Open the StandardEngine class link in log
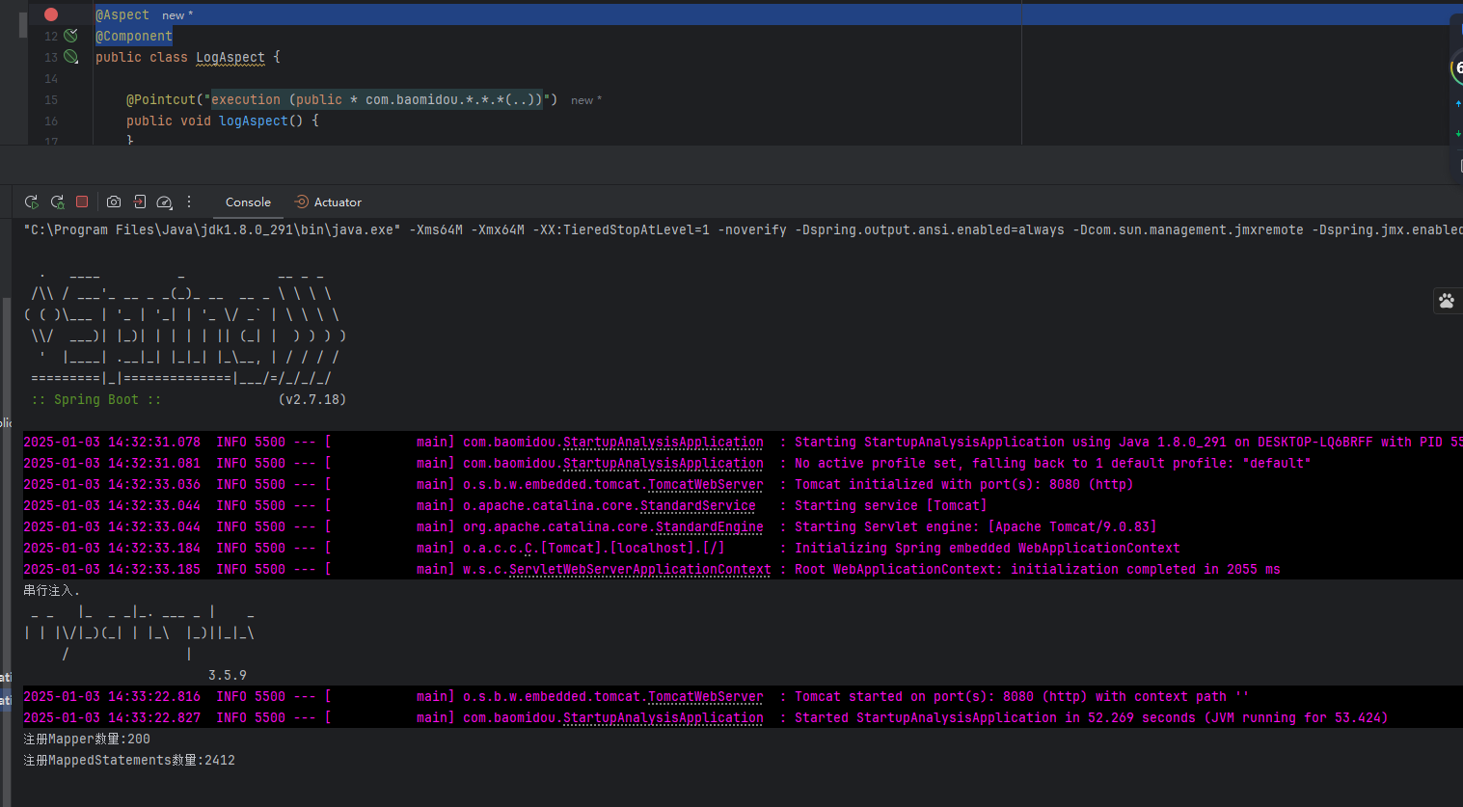This screenshot has height=807, width=1463. click(x=709, y=527)
